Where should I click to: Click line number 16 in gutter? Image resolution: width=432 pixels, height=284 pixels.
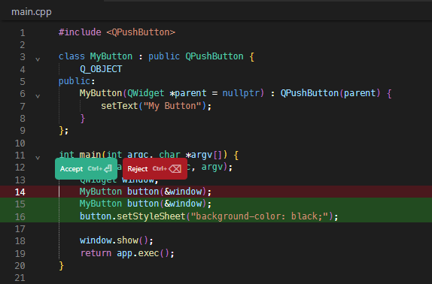[20, 216]
